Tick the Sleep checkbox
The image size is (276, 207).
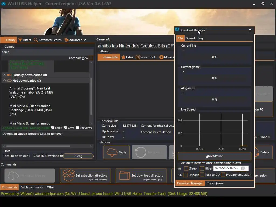[186, 168]
